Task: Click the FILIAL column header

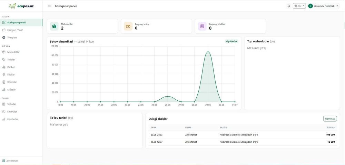Action: pos(188,128)
